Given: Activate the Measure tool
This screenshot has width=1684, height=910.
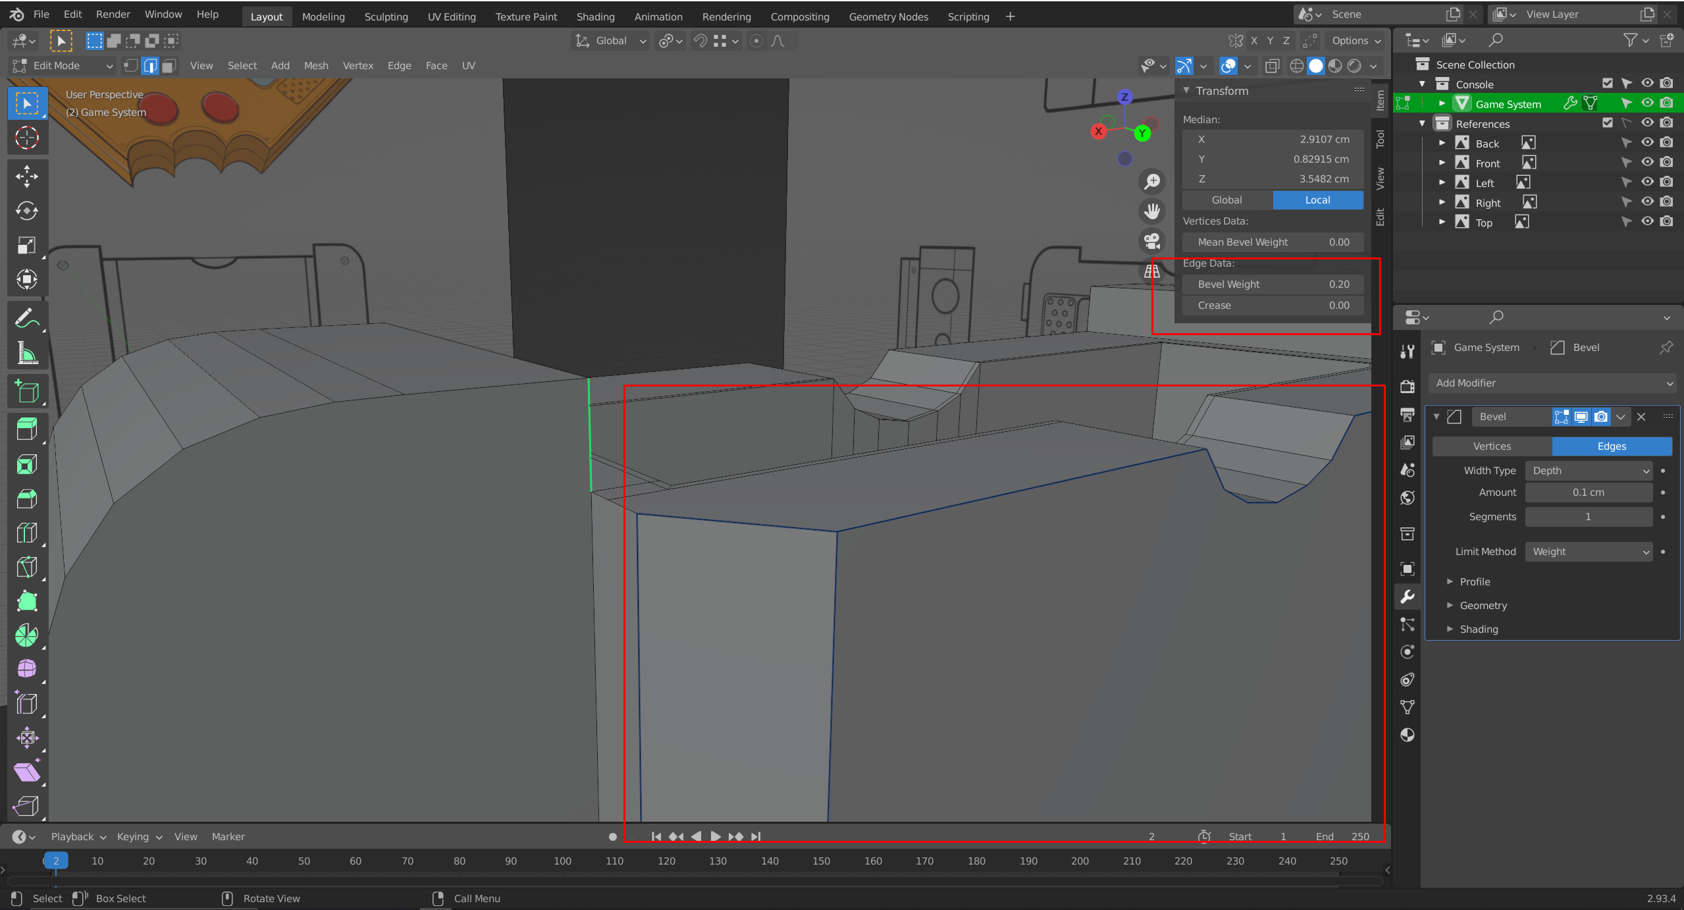Looking at the screenshot, I should click(26, 354).
